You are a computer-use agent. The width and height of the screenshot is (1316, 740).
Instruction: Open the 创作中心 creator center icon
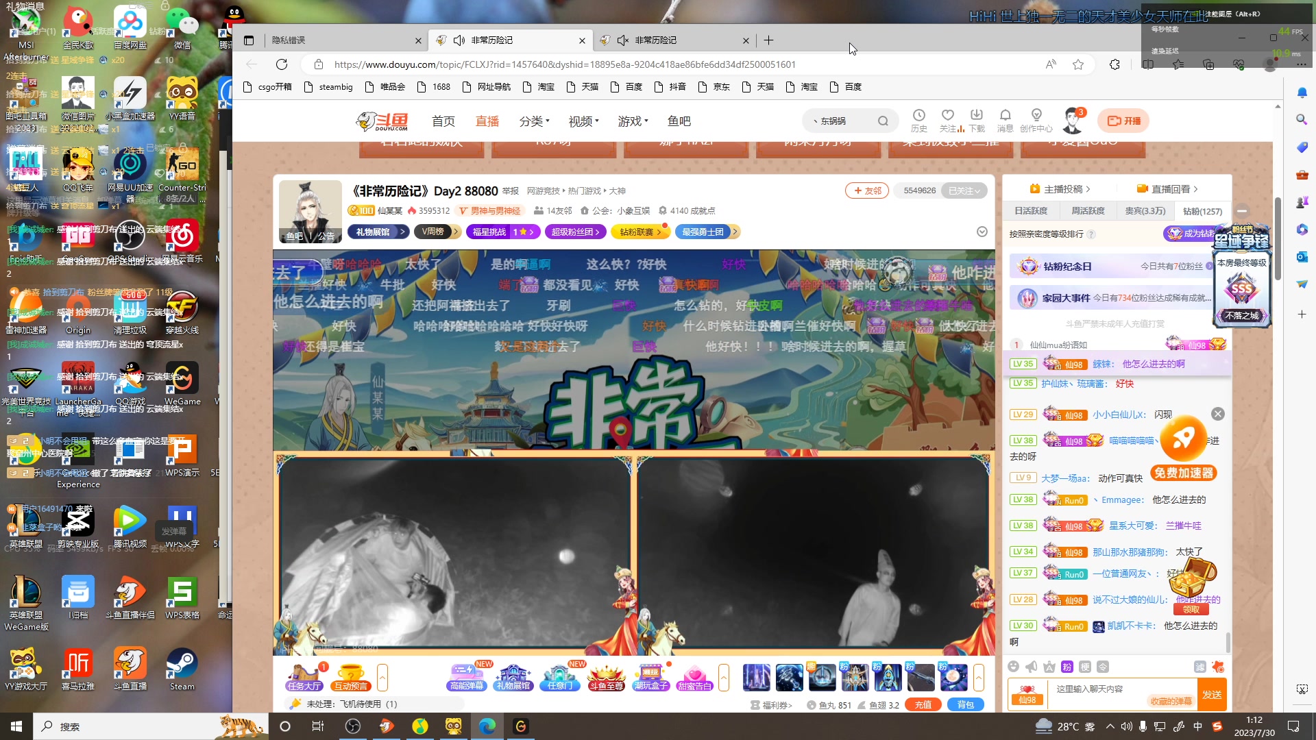point(1036,121)
